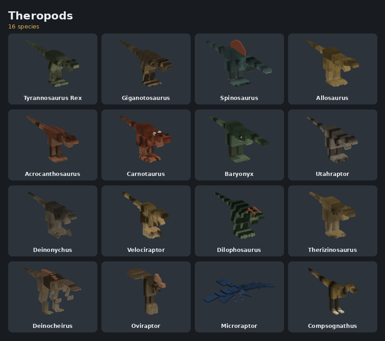This screenshot has width=385, height=341.
Task: Click the 'Utahraptor' name label
Action: pyautogui.click(x=332, y=174)
